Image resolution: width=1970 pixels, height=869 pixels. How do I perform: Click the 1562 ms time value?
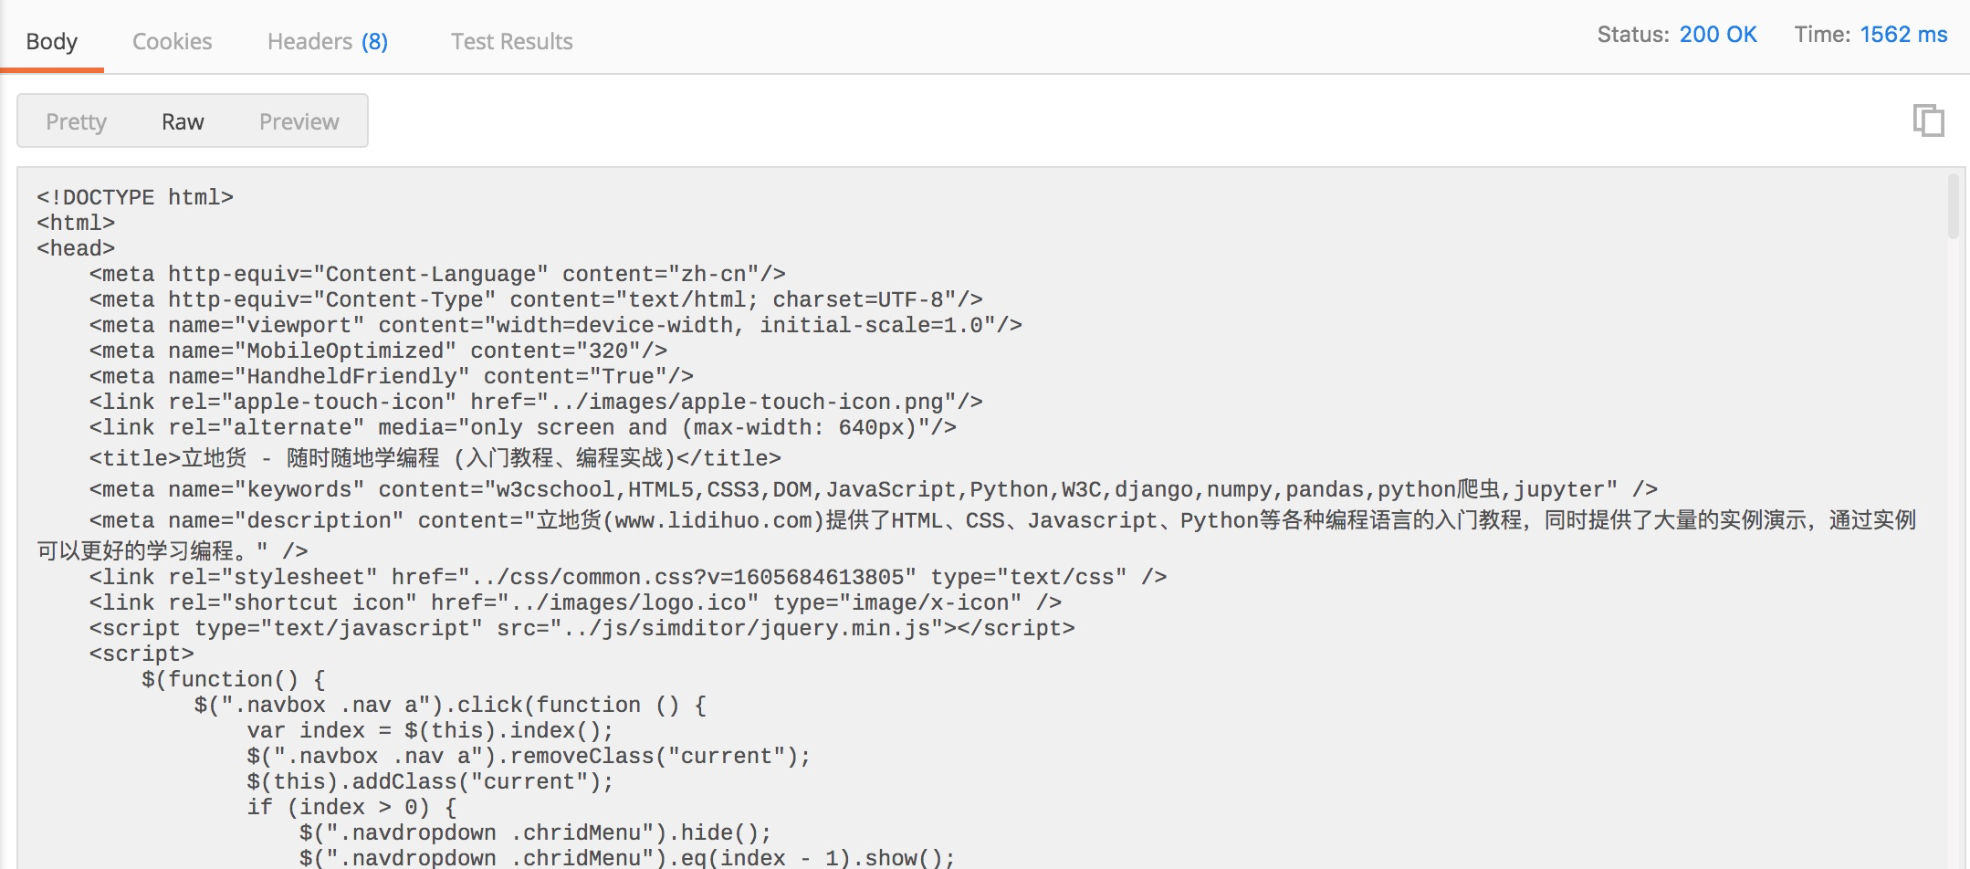pos(1903,35)
